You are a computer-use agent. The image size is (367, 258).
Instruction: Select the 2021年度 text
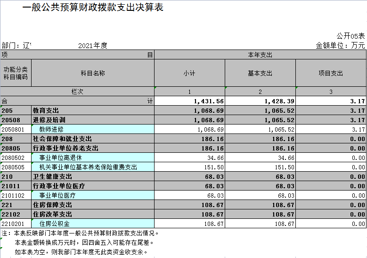tap(93, 45)
